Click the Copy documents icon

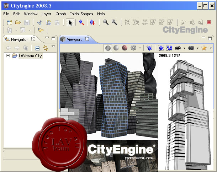click(48, 22)
